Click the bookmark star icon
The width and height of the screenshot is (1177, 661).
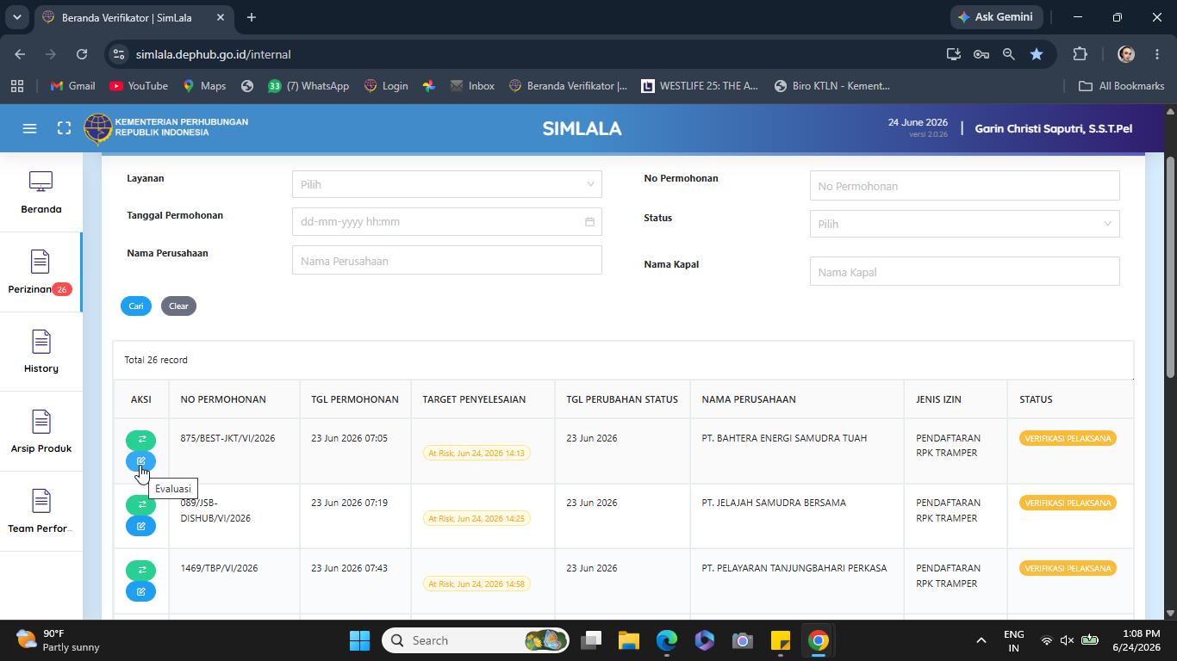pyautogui.click(x=1037, y=54)
